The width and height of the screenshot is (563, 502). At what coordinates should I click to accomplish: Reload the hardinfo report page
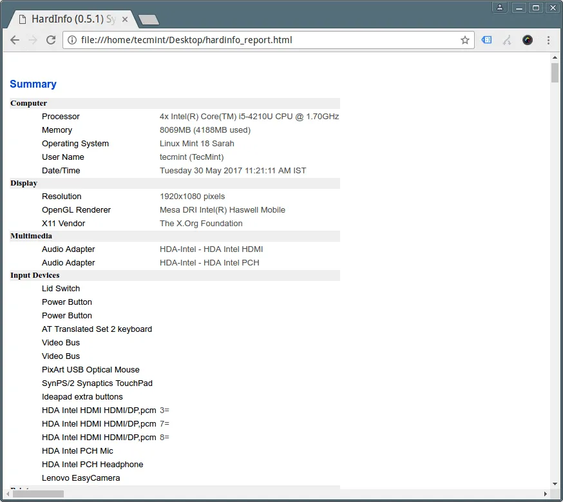point(51,40)
